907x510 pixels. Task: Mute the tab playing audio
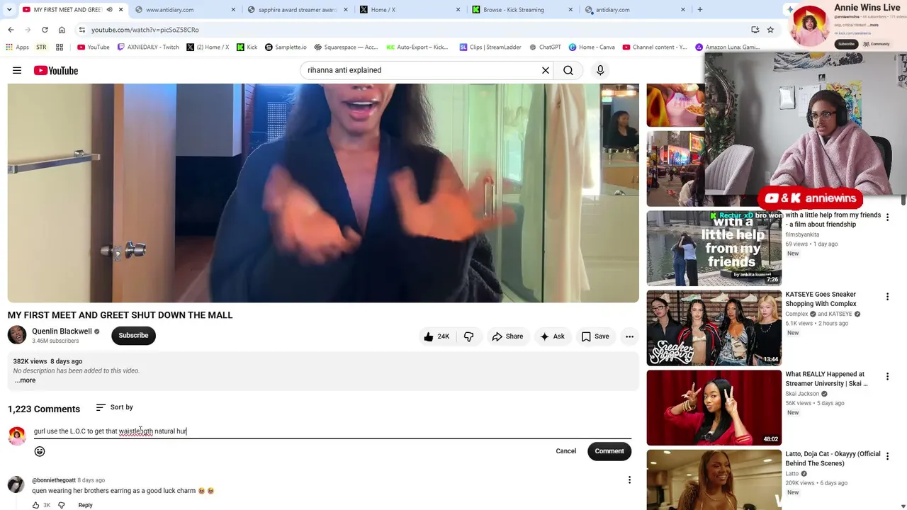pos(109,10)
